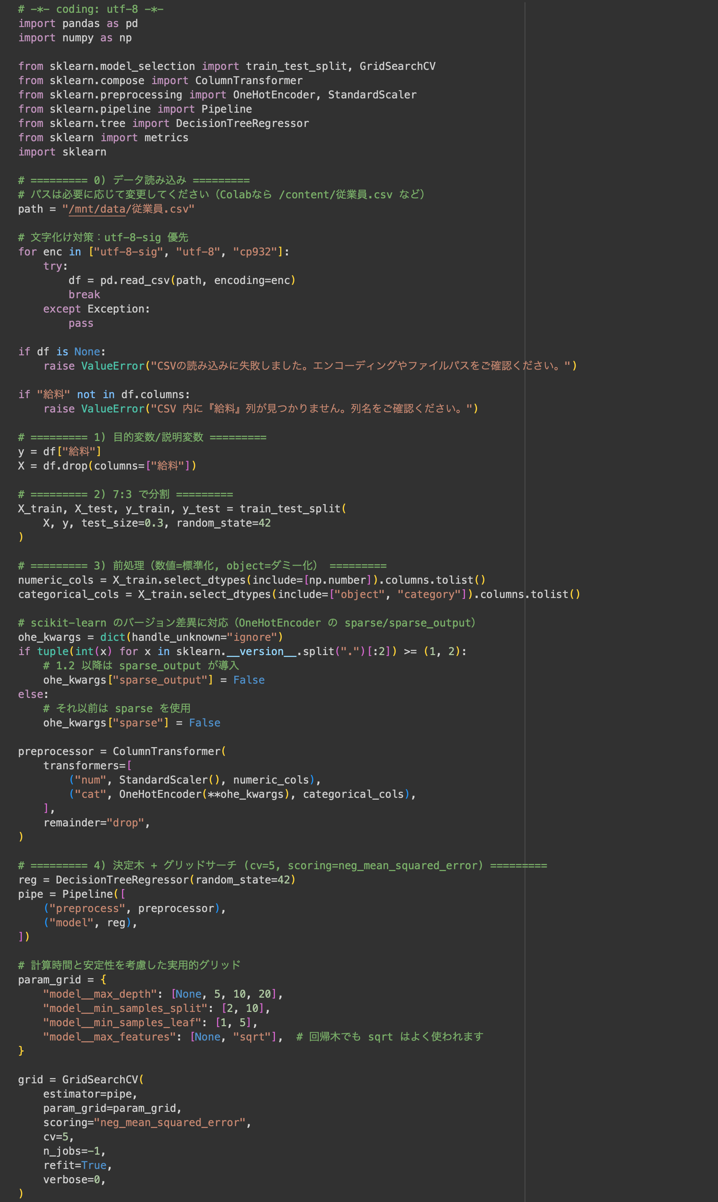Click "pipe = Pipeline([" line
This screenshot has height=1202, width=718.
pos(72,894)
